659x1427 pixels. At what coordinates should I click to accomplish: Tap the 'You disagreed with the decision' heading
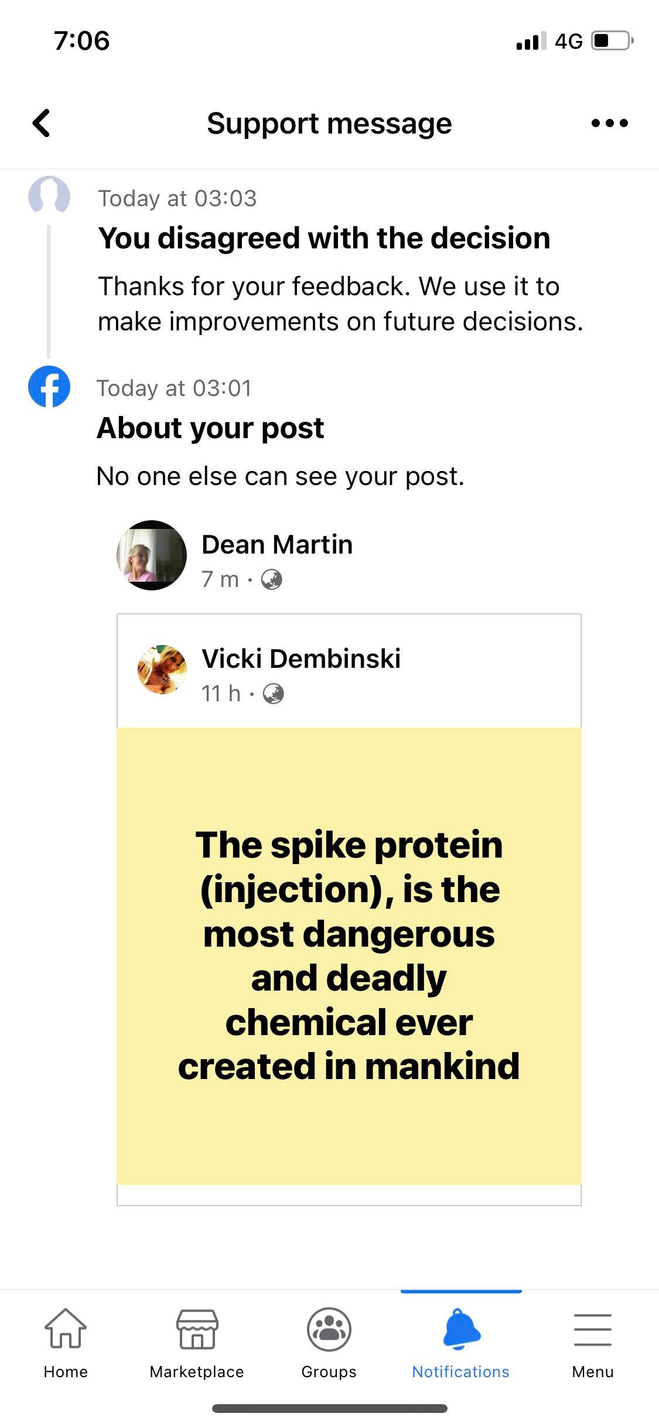[324, 238]
